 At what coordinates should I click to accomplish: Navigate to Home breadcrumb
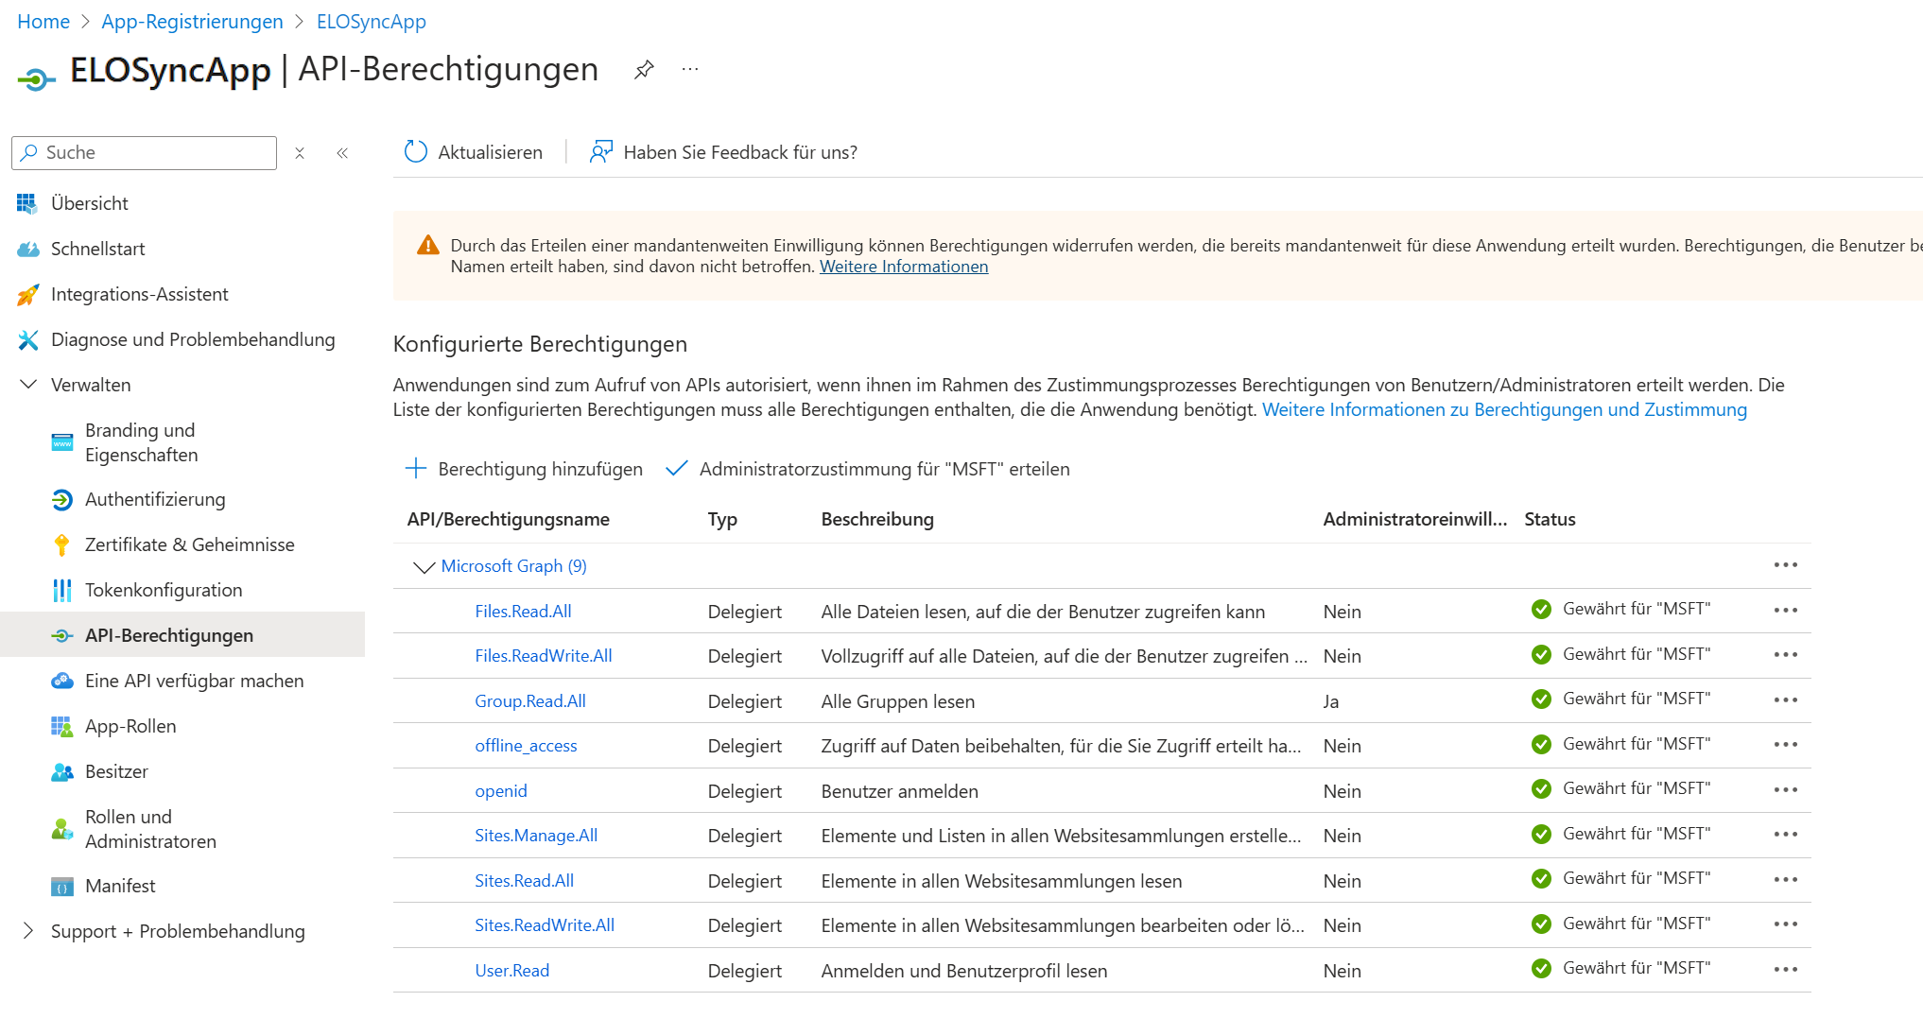(x=43, y=21)
